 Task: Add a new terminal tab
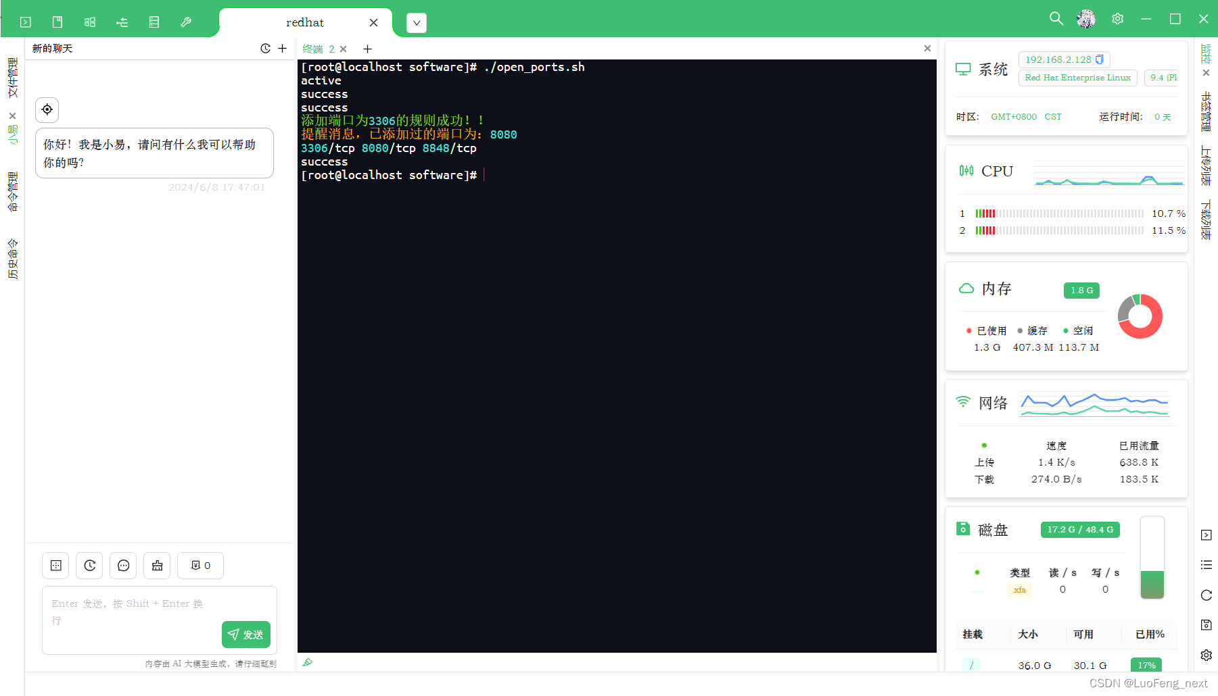(x=367, y=49)
